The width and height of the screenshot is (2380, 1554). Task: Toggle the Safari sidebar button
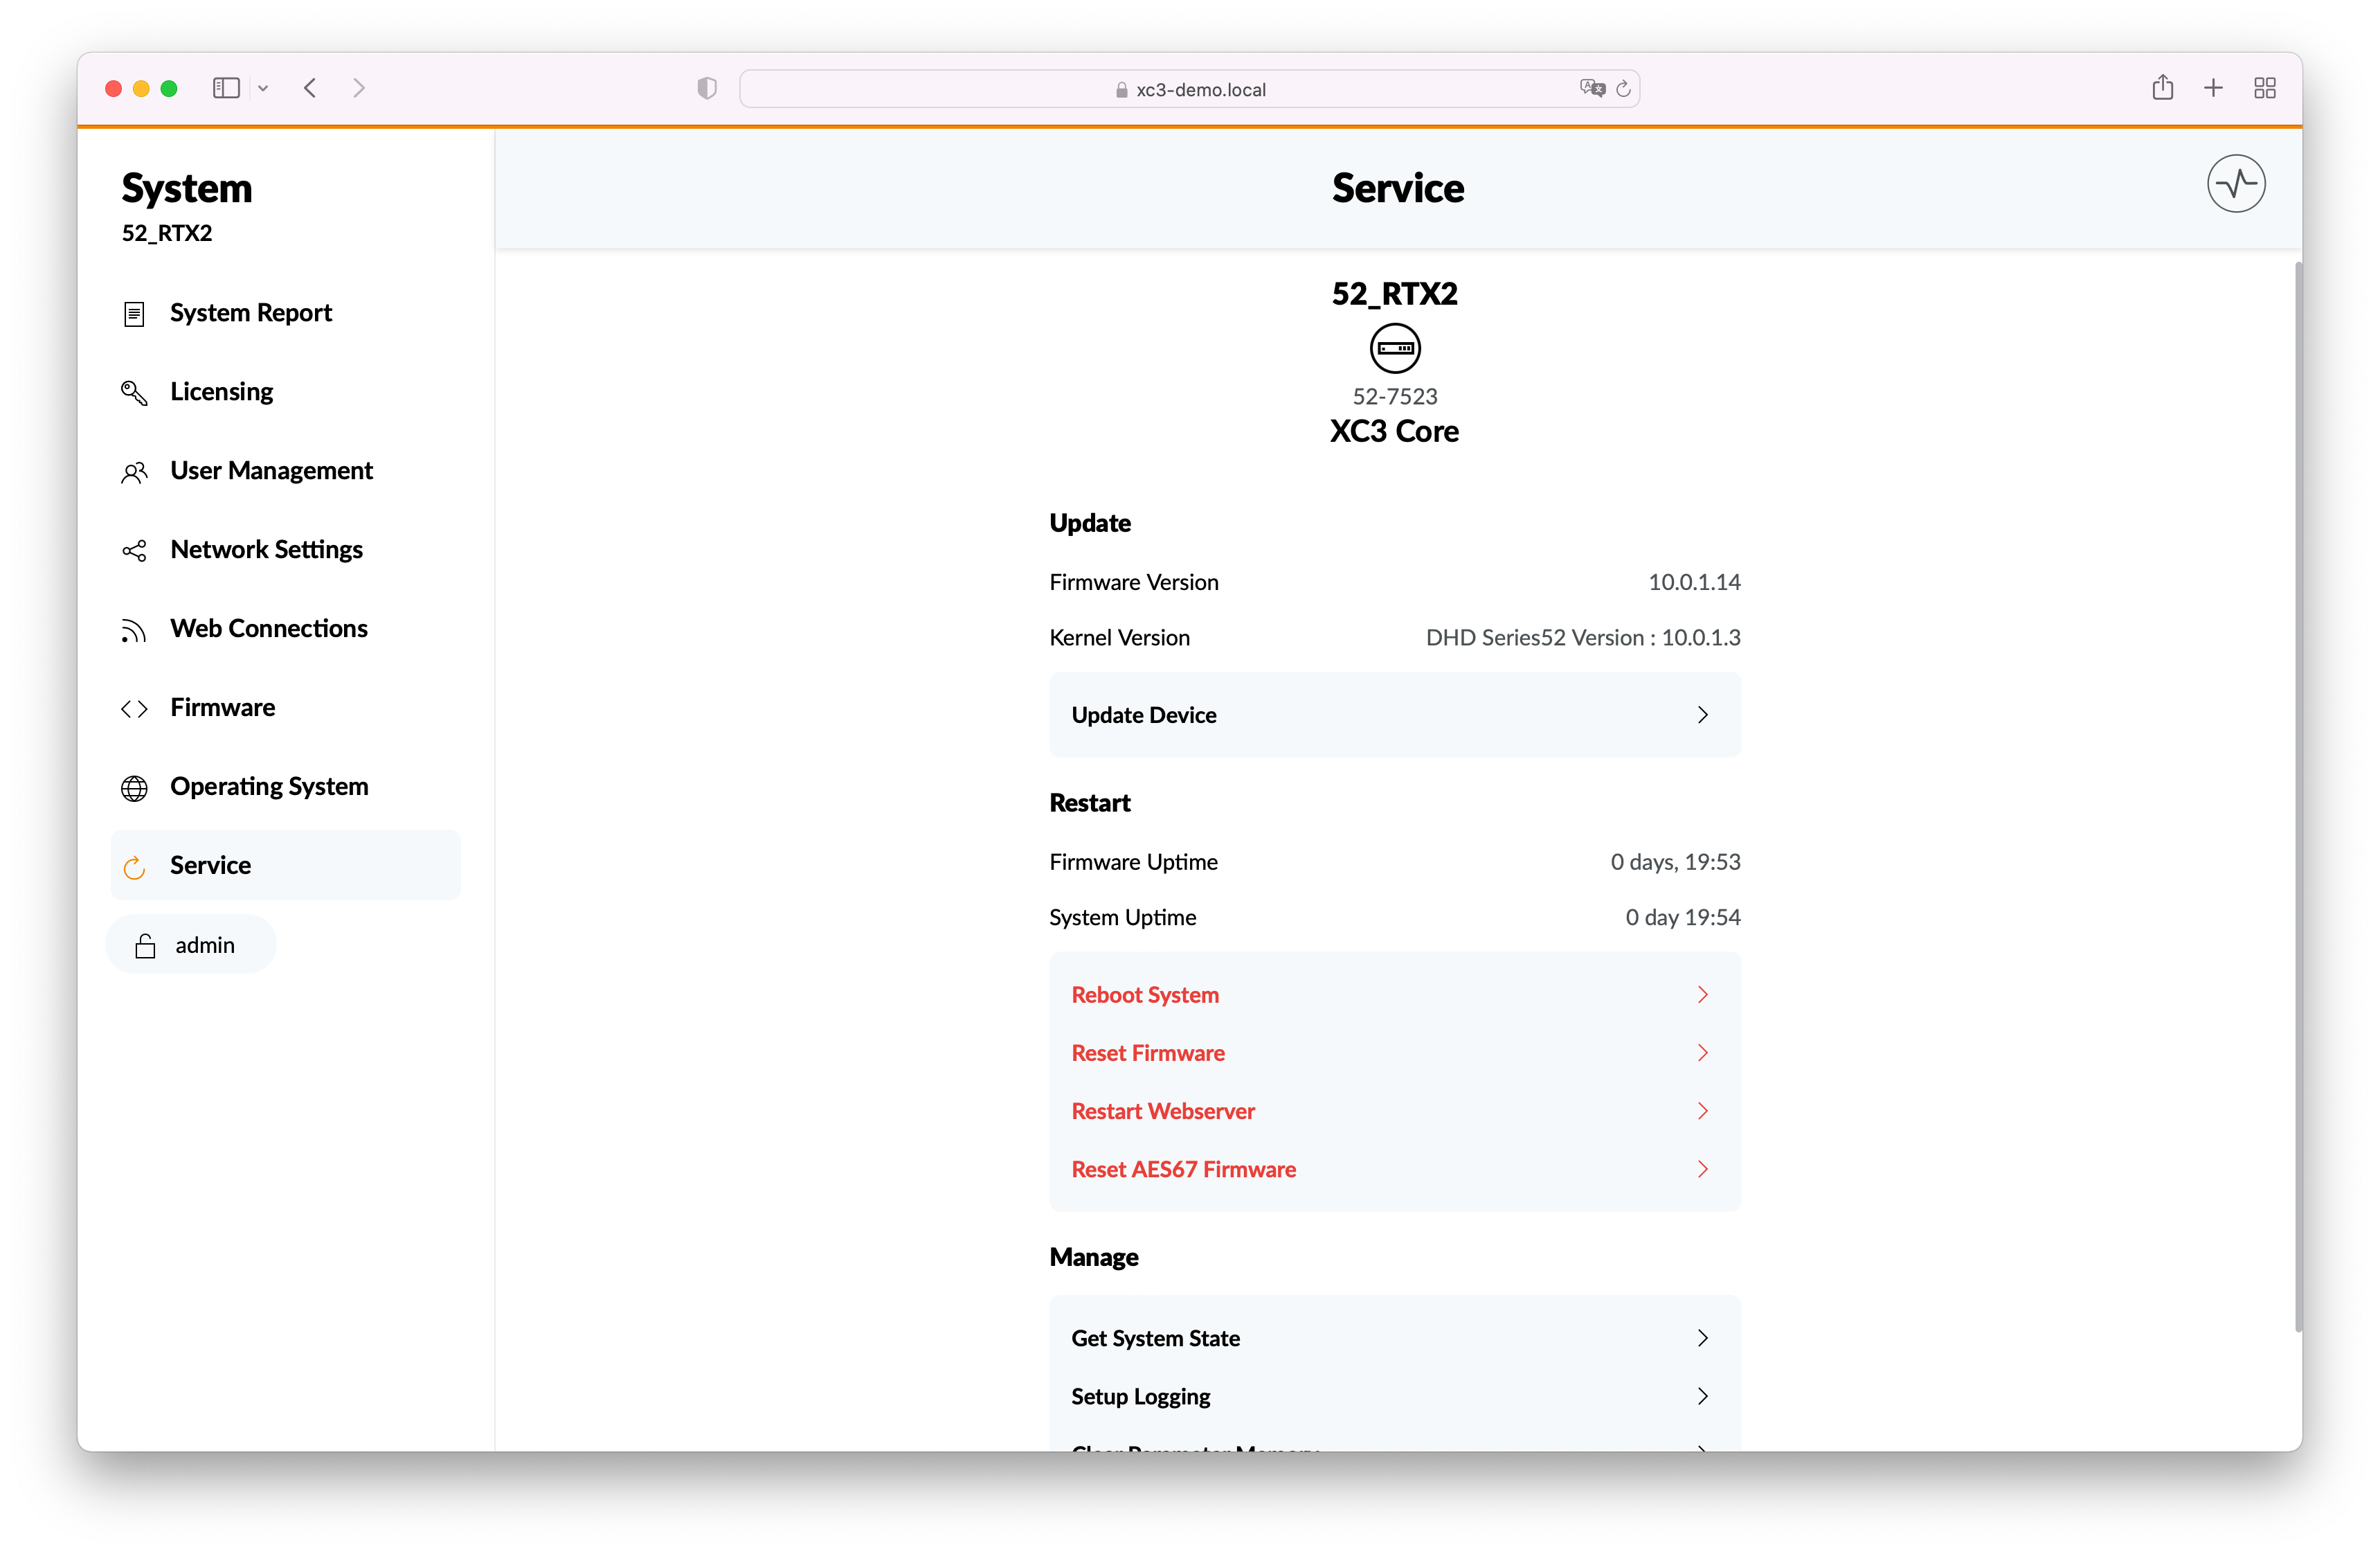point(226,88)
